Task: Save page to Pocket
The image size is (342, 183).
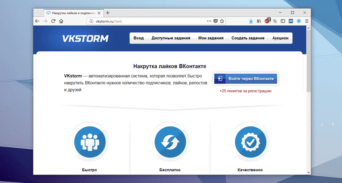Action: [x=215, y=21]
